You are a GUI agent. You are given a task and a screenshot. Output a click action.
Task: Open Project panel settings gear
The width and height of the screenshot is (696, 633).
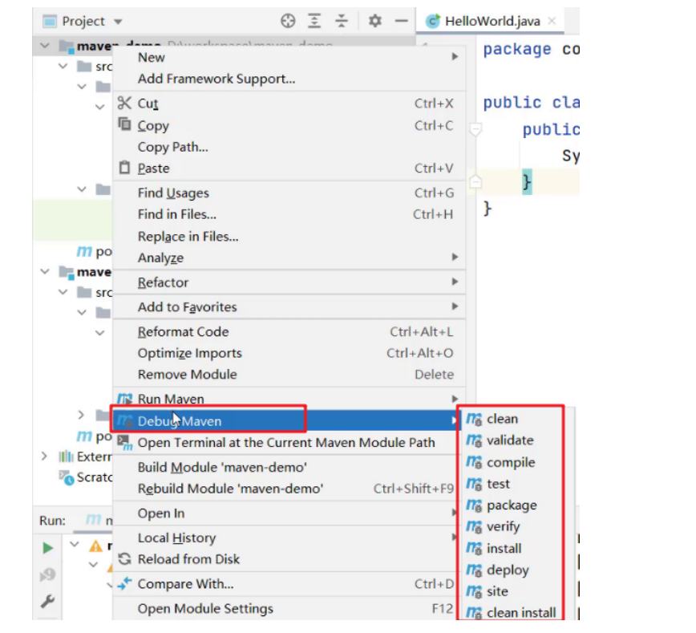(x=375, y=21)
